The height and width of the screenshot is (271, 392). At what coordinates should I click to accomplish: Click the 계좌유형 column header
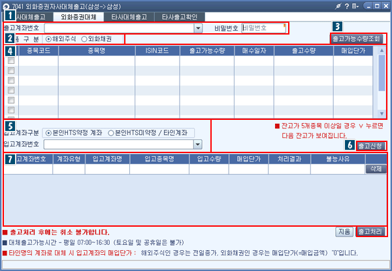click(x=69, y=159)
